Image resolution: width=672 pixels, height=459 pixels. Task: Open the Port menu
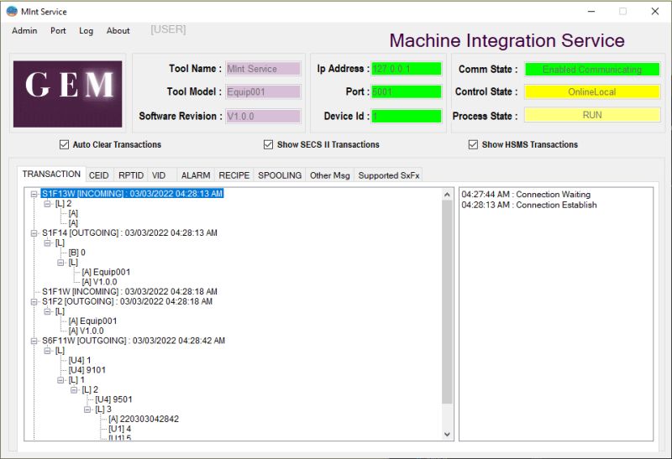point(58,31)
